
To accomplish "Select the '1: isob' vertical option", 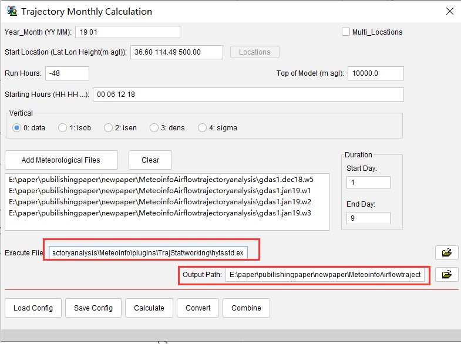I will click(x=63, y=127).
